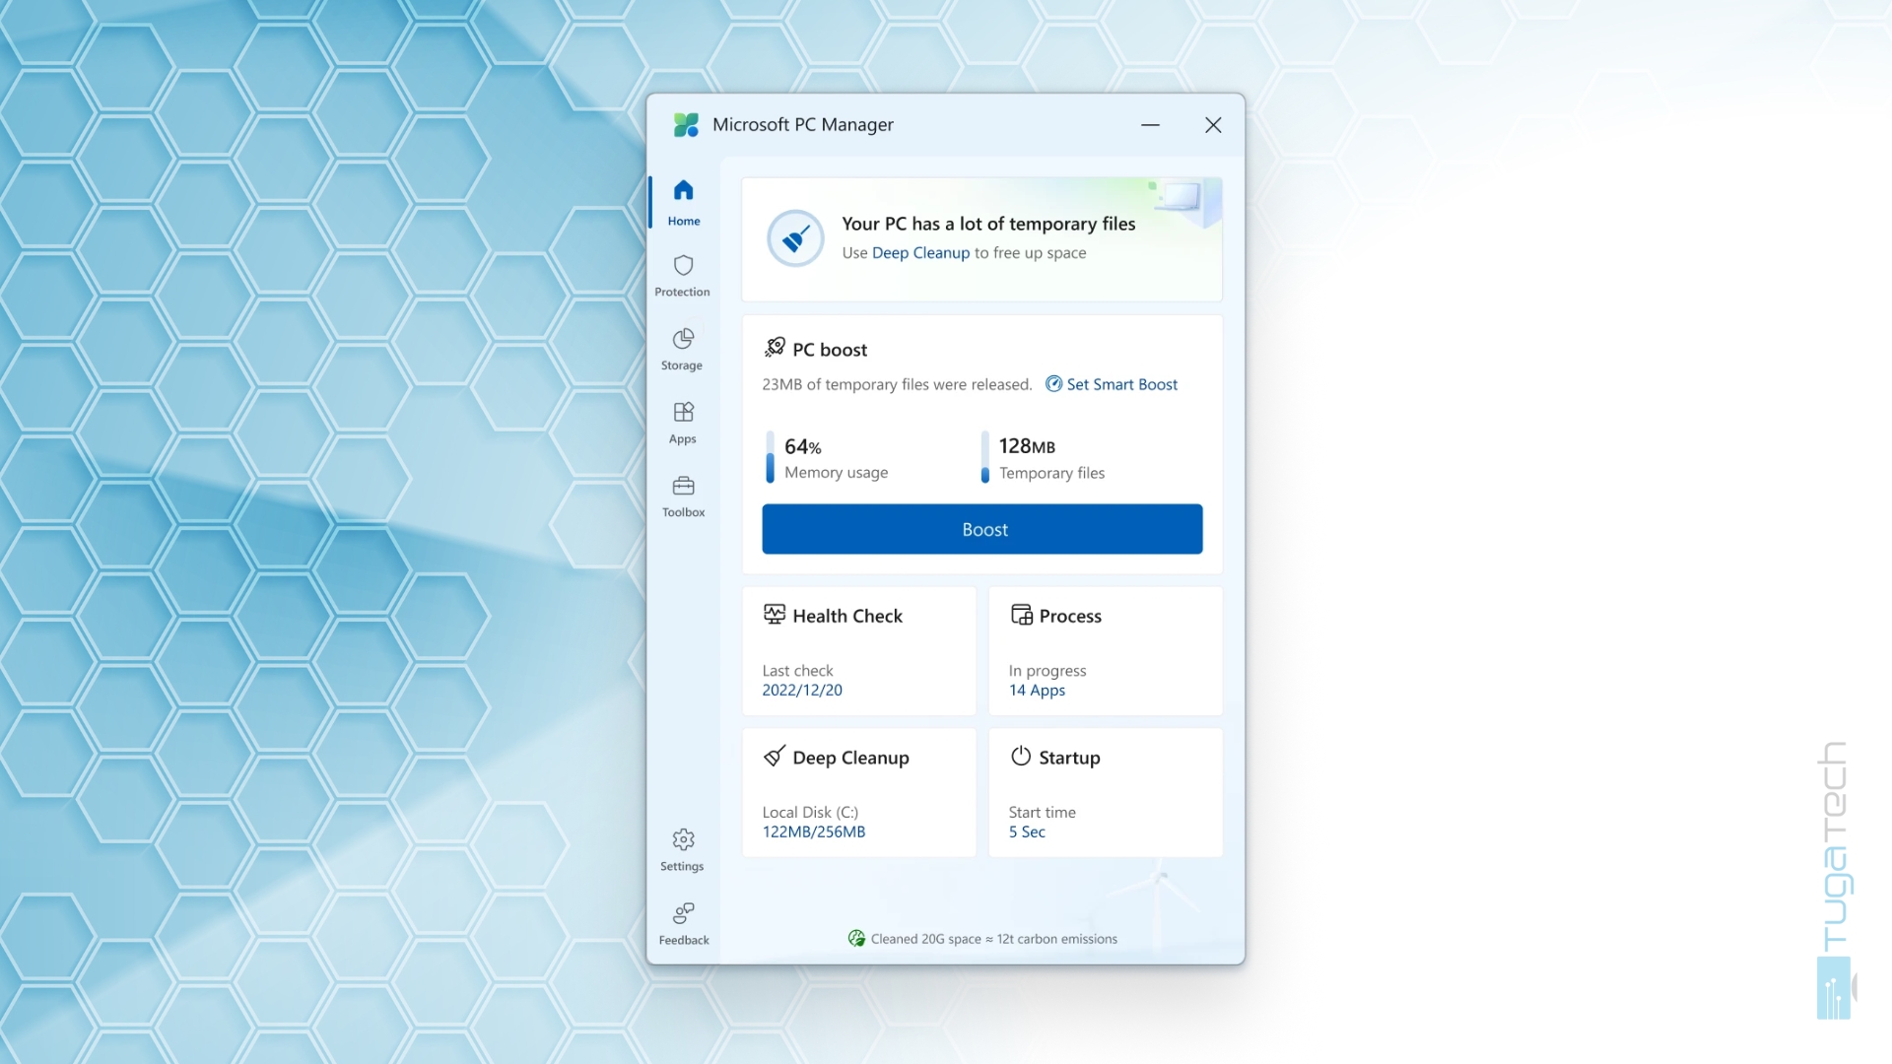Click the 5 Sec start time value
Viewport: 1892px width, 1064px height.
(x=1027, y=832)
